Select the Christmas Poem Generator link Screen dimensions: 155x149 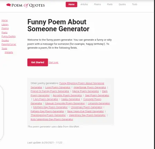point(86,107)
